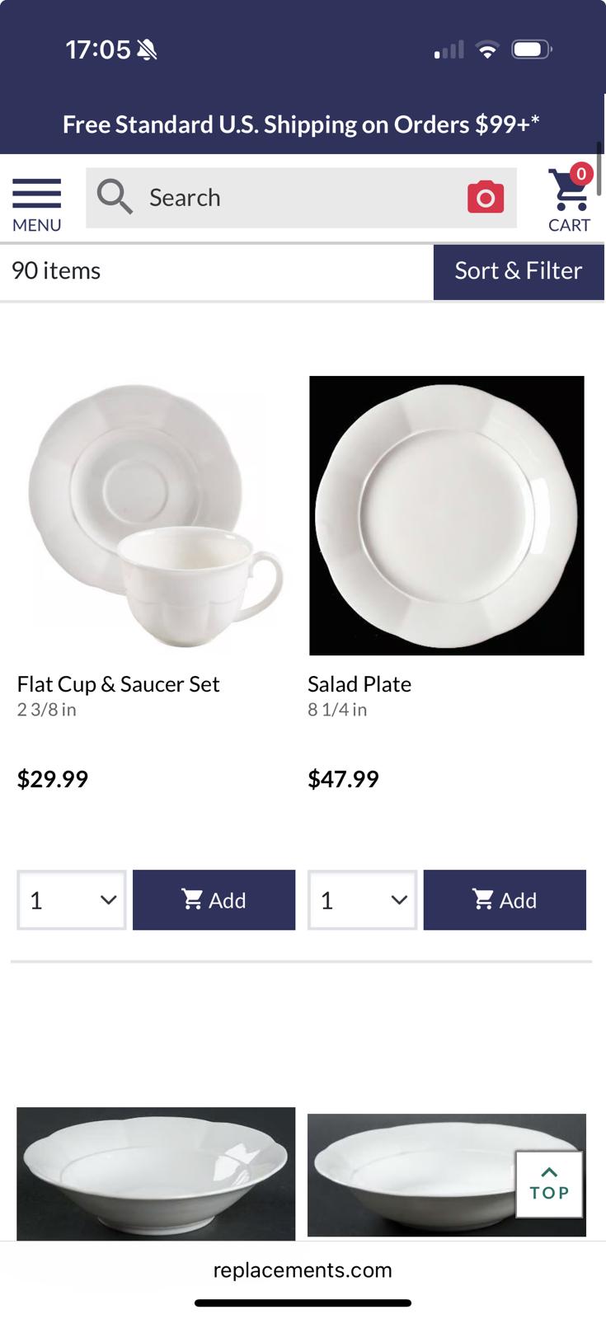
Task: Tap the red camera image search icon
Action: click(485, 198)
